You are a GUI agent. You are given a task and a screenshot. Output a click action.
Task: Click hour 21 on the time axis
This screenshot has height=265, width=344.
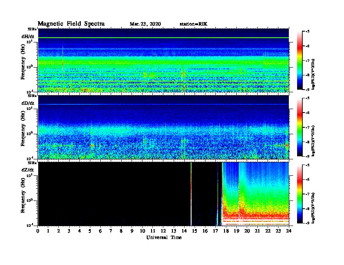click(257, 231)
